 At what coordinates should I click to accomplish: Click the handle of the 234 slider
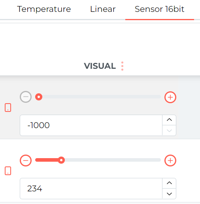click(x=61, y=160)
